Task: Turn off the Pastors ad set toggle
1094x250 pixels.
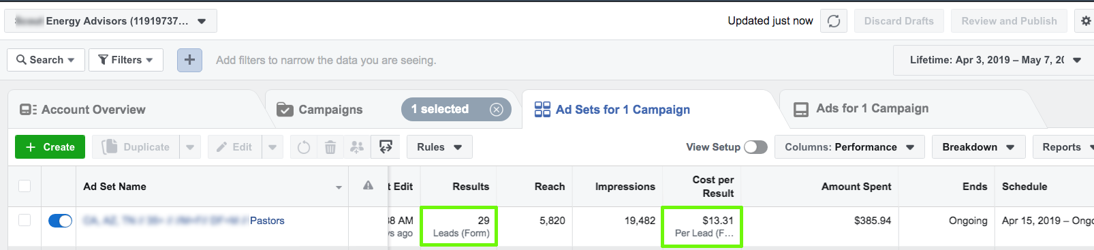Action: pos(61,221)
